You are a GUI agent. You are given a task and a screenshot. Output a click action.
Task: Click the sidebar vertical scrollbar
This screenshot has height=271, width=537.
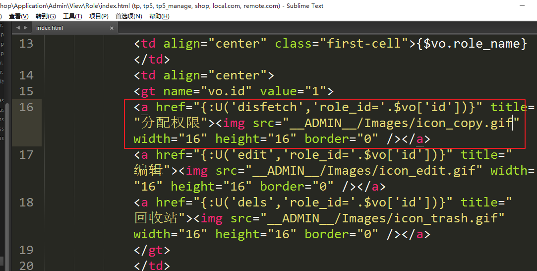(x=2, y=261)
